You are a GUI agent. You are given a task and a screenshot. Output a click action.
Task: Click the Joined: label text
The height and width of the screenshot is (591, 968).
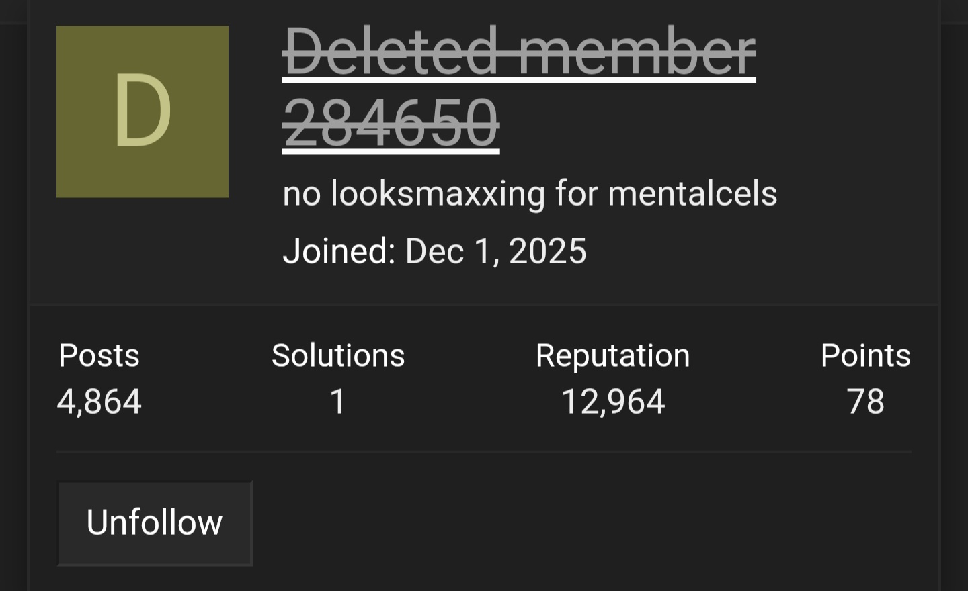338,251
